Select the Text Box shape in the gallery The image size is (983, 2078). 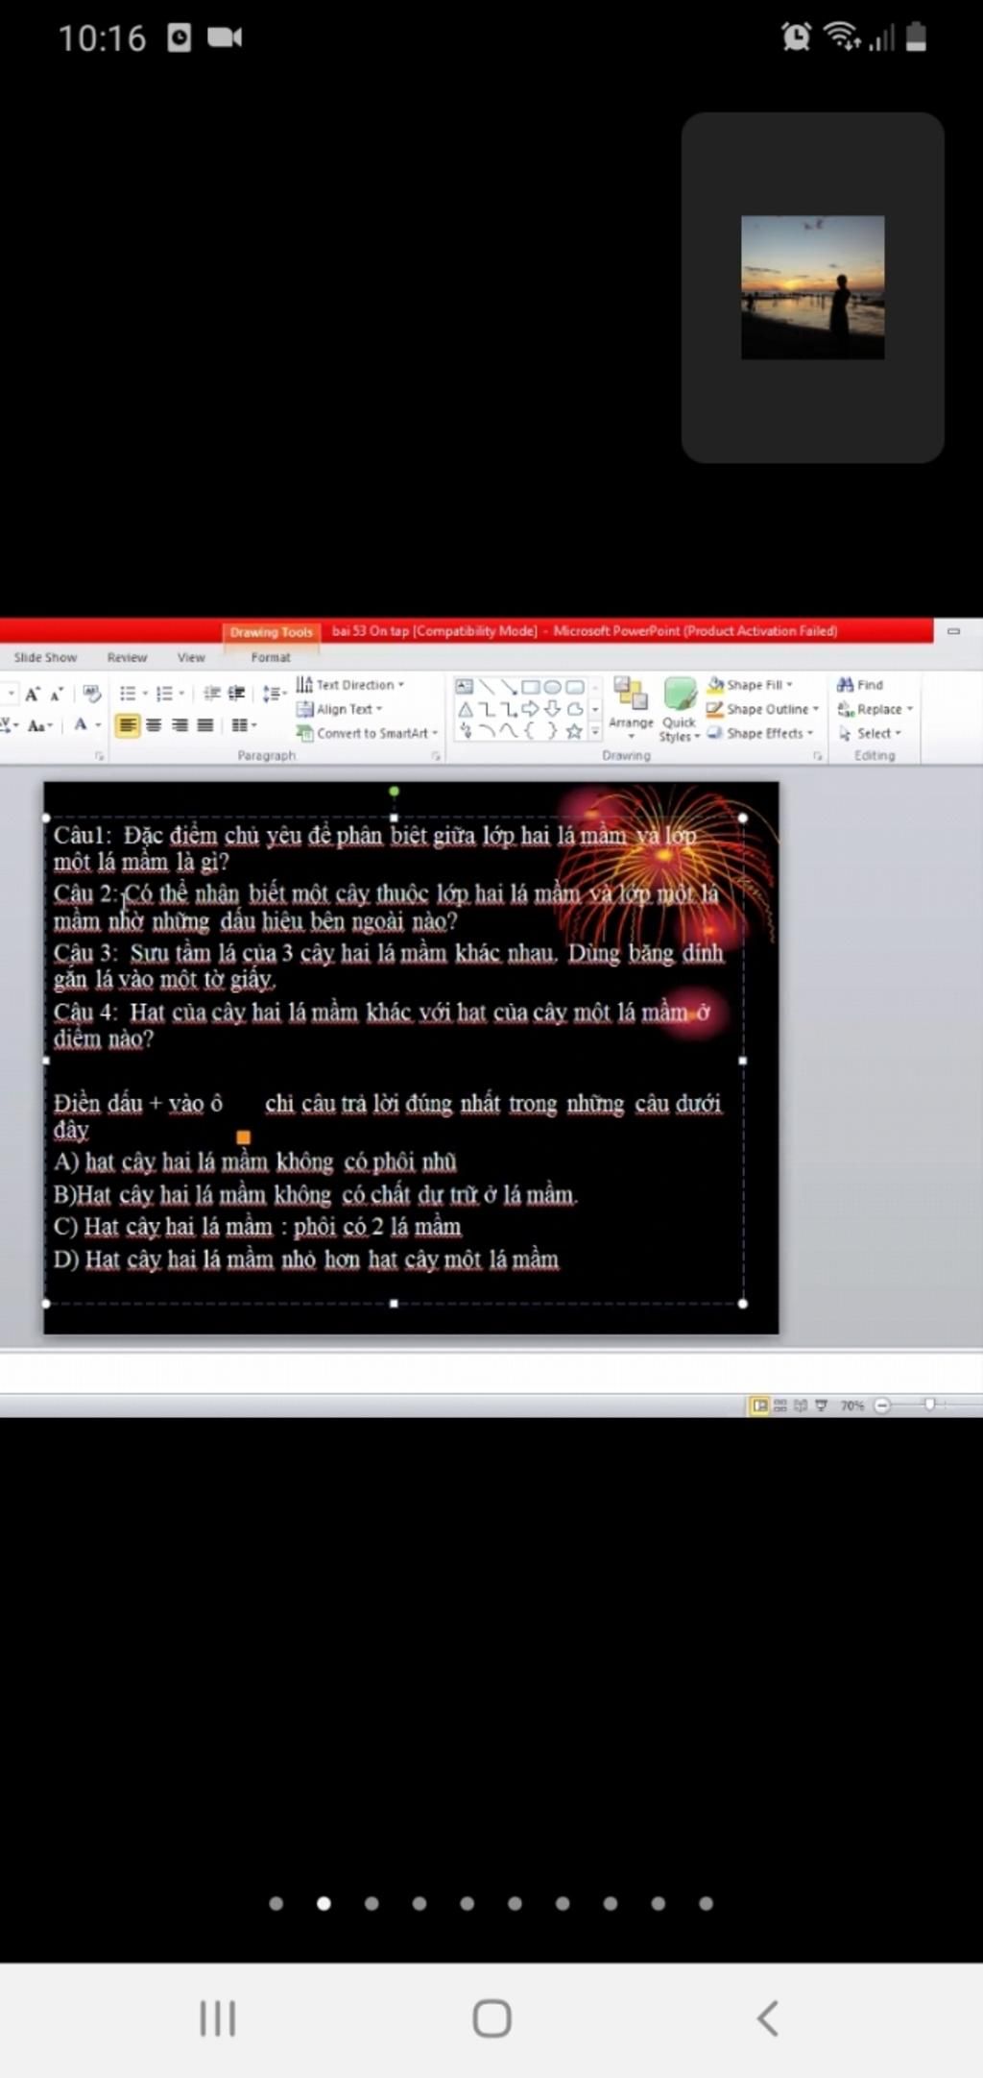click(465, 687)
